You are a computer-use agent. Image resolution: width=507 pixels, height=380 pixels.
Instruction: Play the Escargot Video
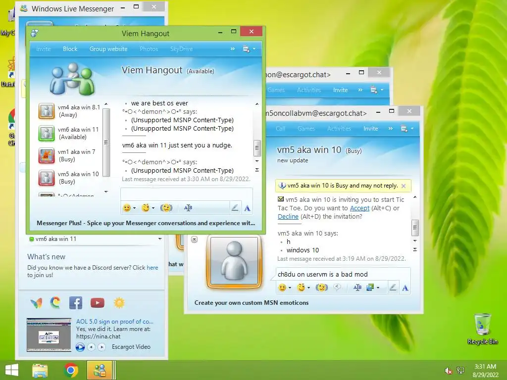click(80, 347)
